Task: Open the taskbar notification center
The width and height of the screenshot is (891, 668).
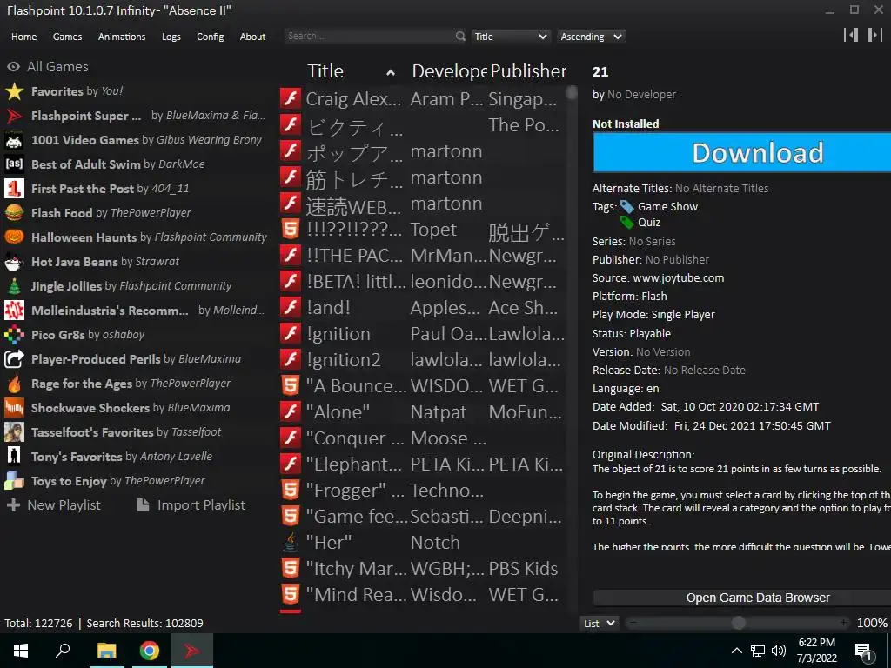Action: coord(863,651)
